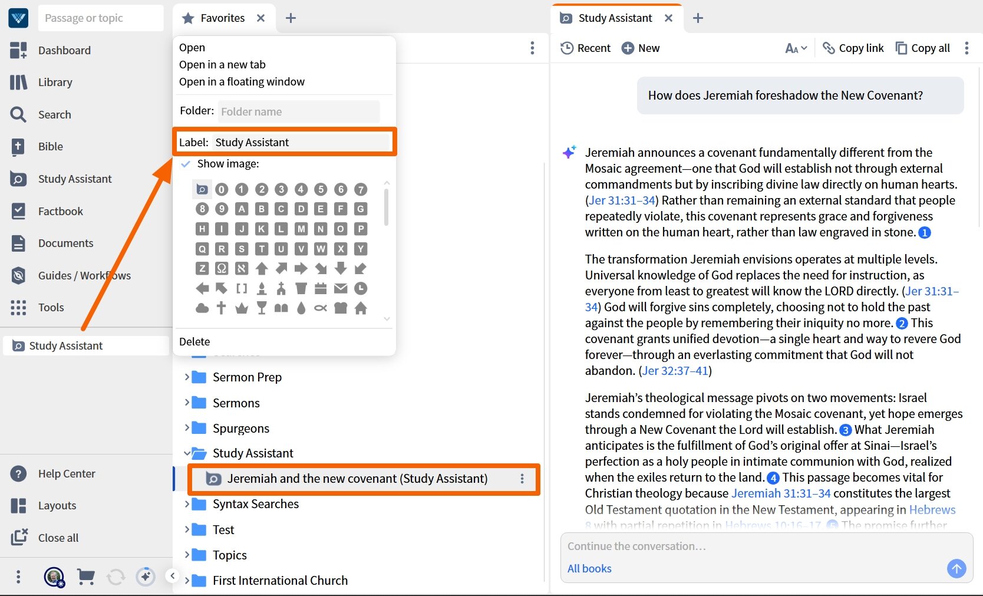The height and width of the screenshot is (596, 983).
Task: Select the Omega letter icon
Action: [222, 268]
